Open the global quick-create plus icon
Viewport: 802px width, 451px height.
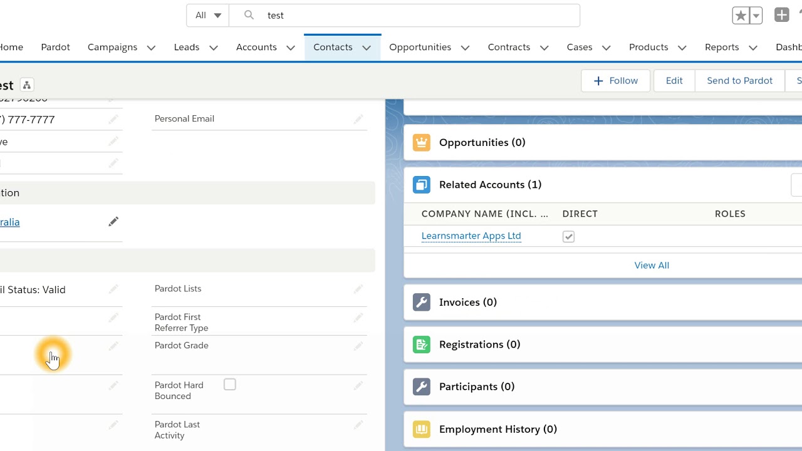[x=782, y=14]
